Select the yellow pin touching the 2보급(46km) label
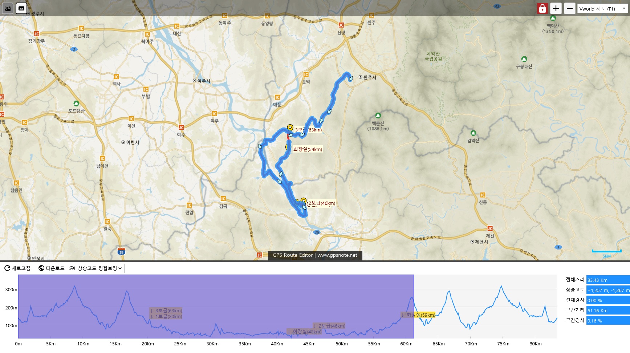This screenshot has width=630, height=353. click(303, 200)
